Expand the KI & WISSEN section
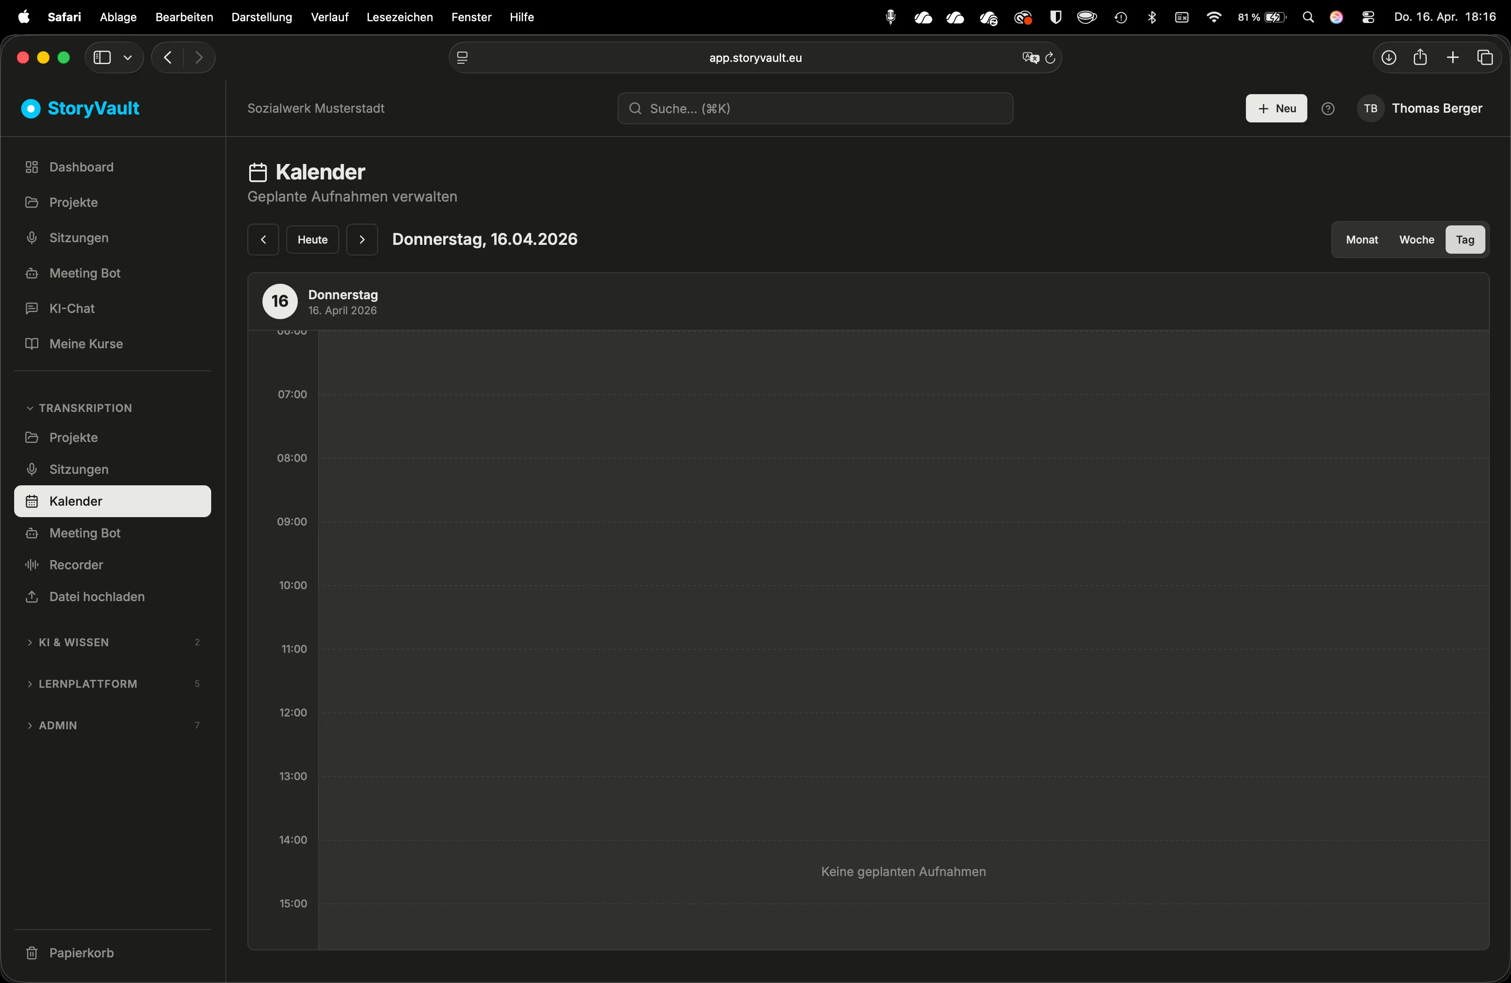The height and width of the screenshot is (983, 1511). 112,643
